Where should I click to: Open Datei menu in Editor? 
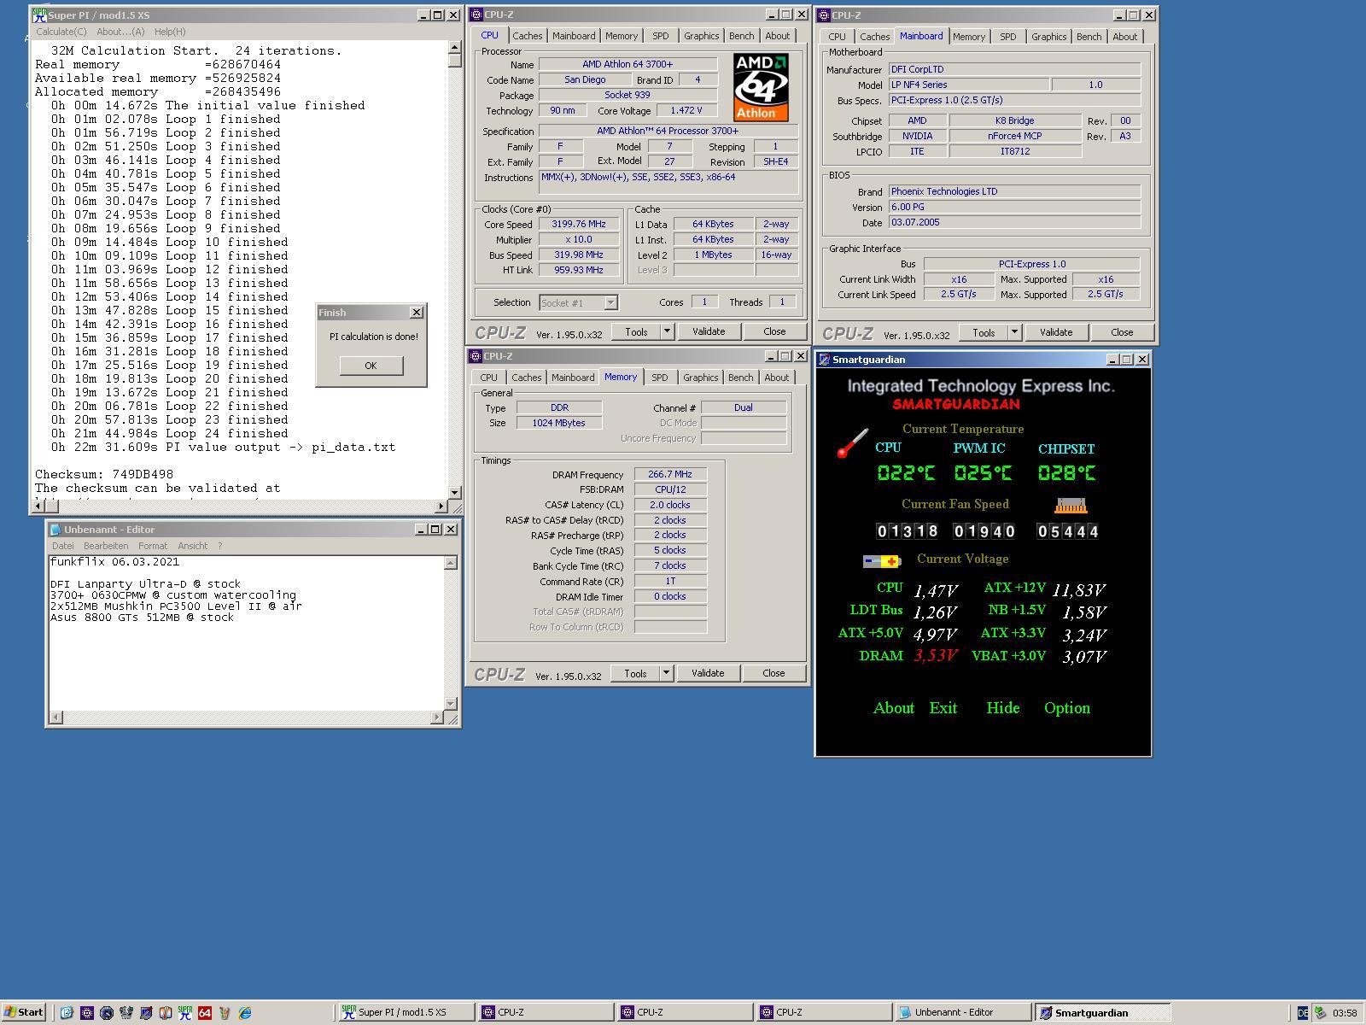click(63, 546)
